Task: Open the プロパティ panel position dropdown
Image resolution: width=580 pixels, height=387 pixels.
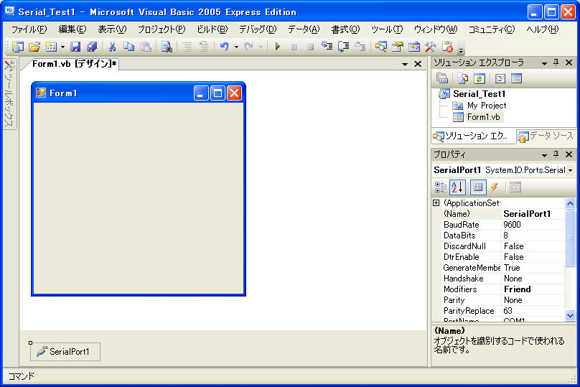Action: click(544, 155)
